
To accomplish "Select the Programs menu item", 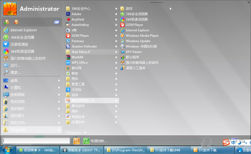I will pos(32,130).
